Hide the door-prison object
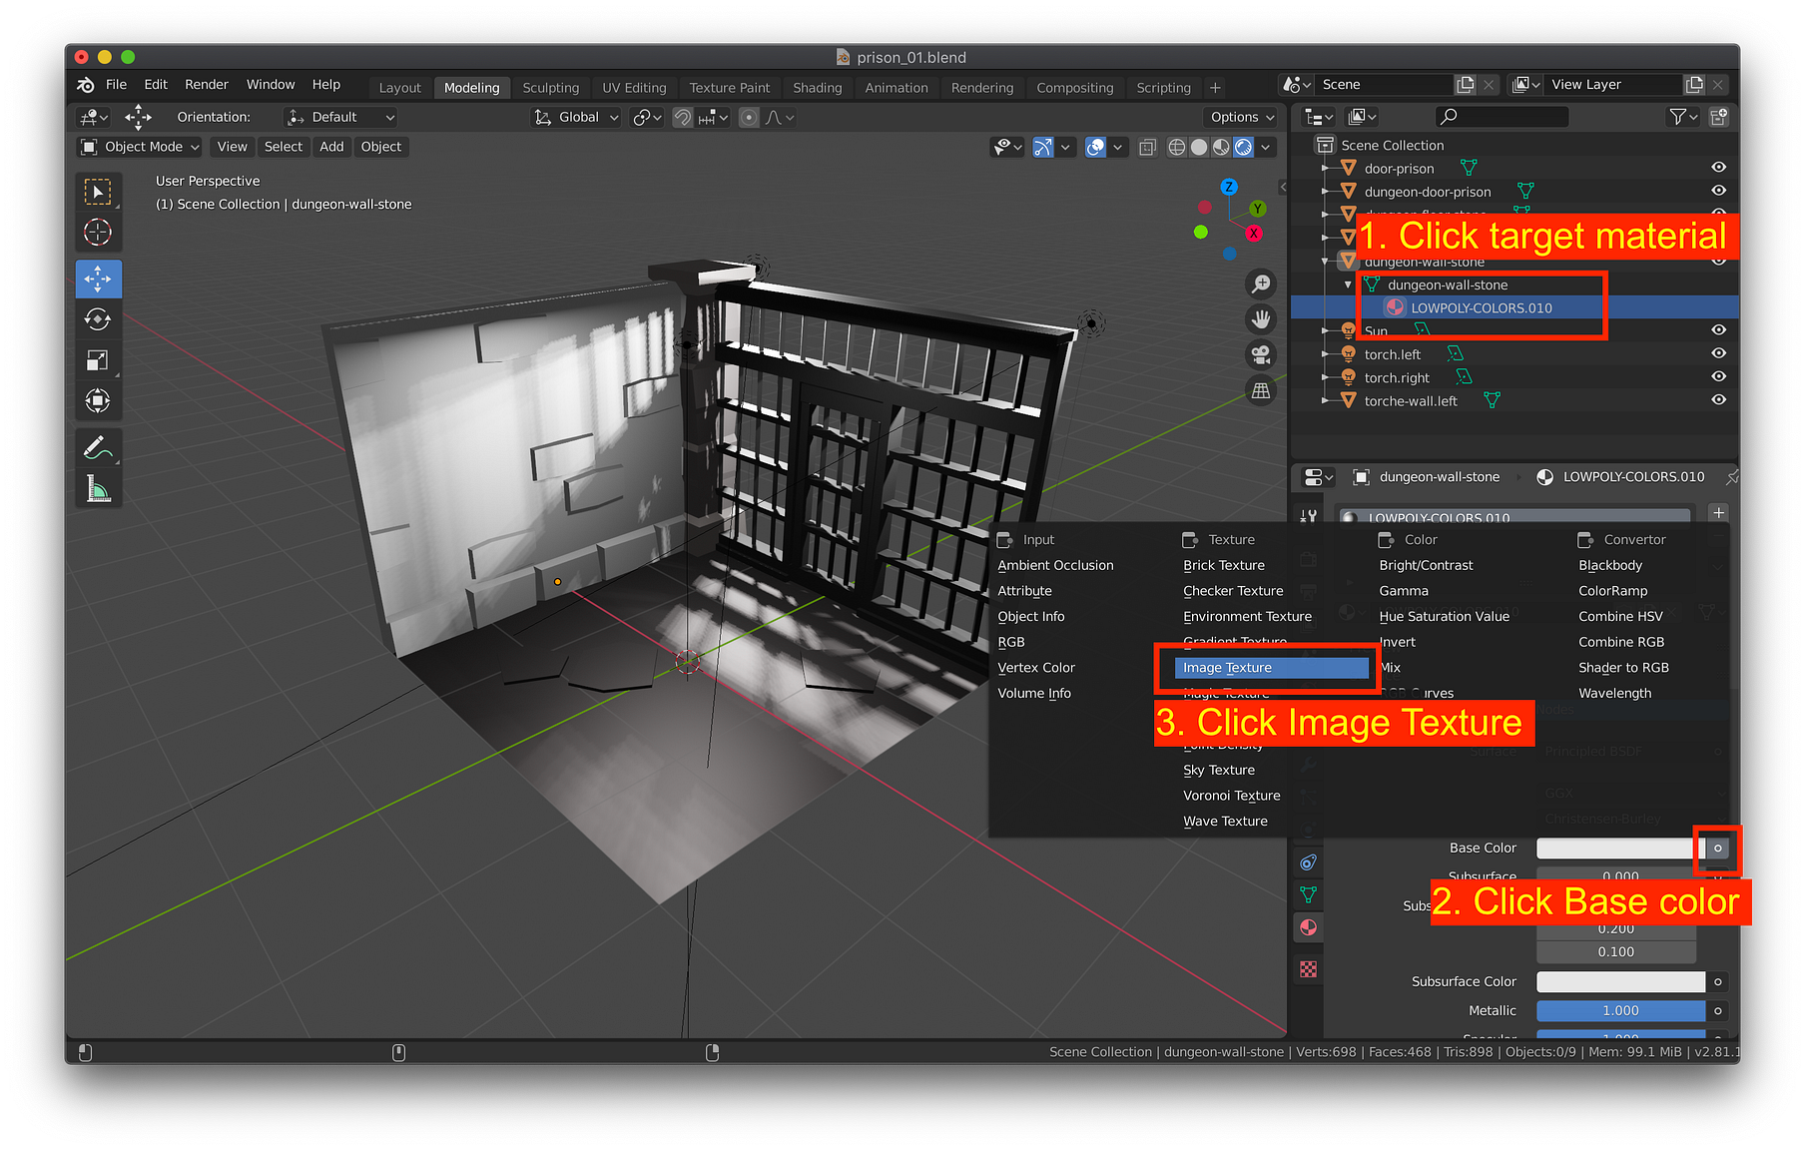 click(1719, 168)
